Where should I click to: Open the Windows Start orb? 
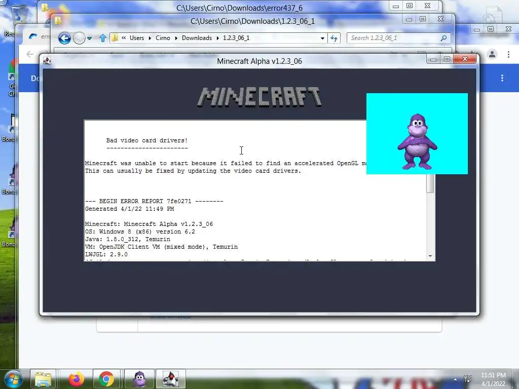coord(13,379)
